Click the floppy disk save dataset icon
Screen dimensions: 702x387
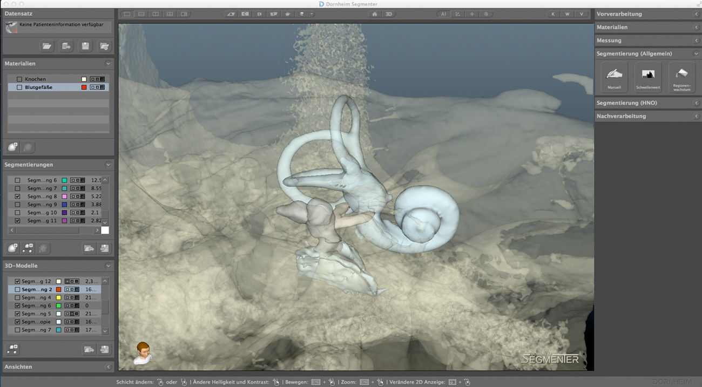(85, 46)
